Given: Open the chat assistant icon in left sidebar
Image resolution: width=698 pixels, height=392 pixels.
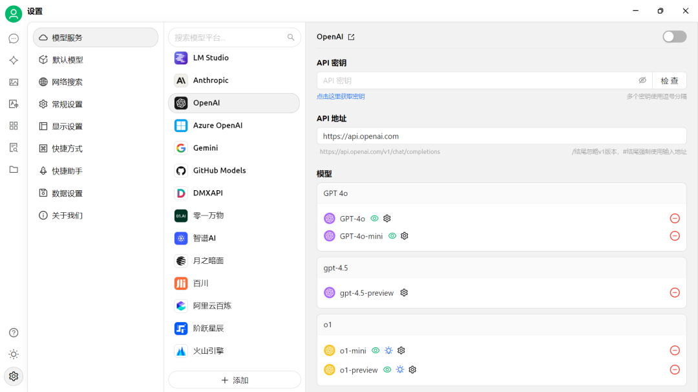Looking at the screenshot, I should coord(14,39).
